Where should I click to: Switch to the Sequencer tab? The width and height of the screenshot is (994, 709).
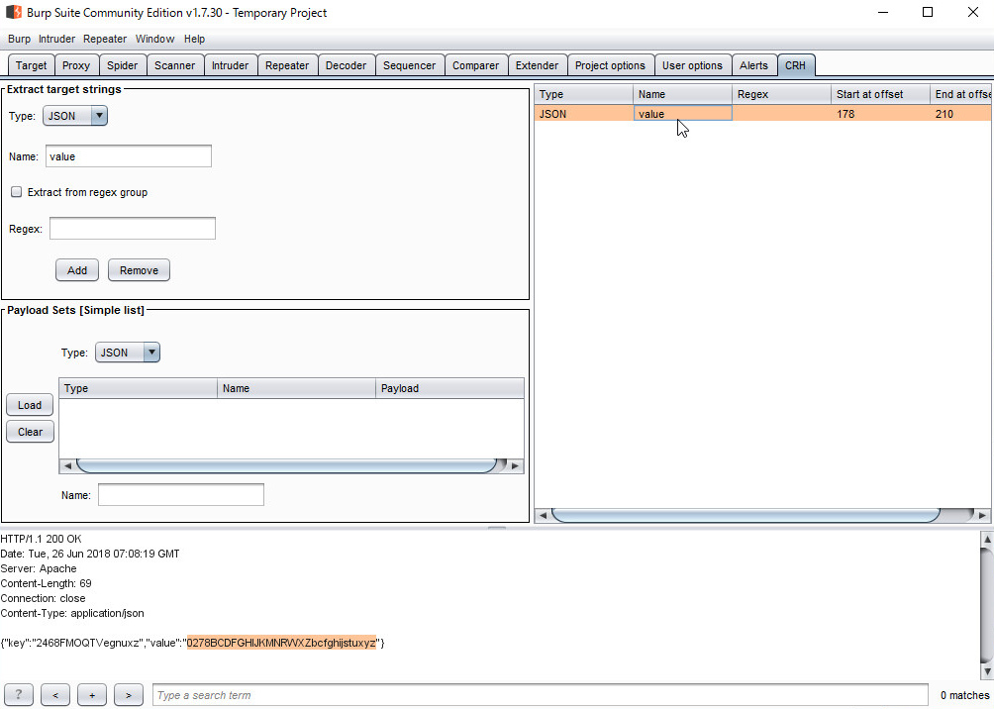coord(410,65)
